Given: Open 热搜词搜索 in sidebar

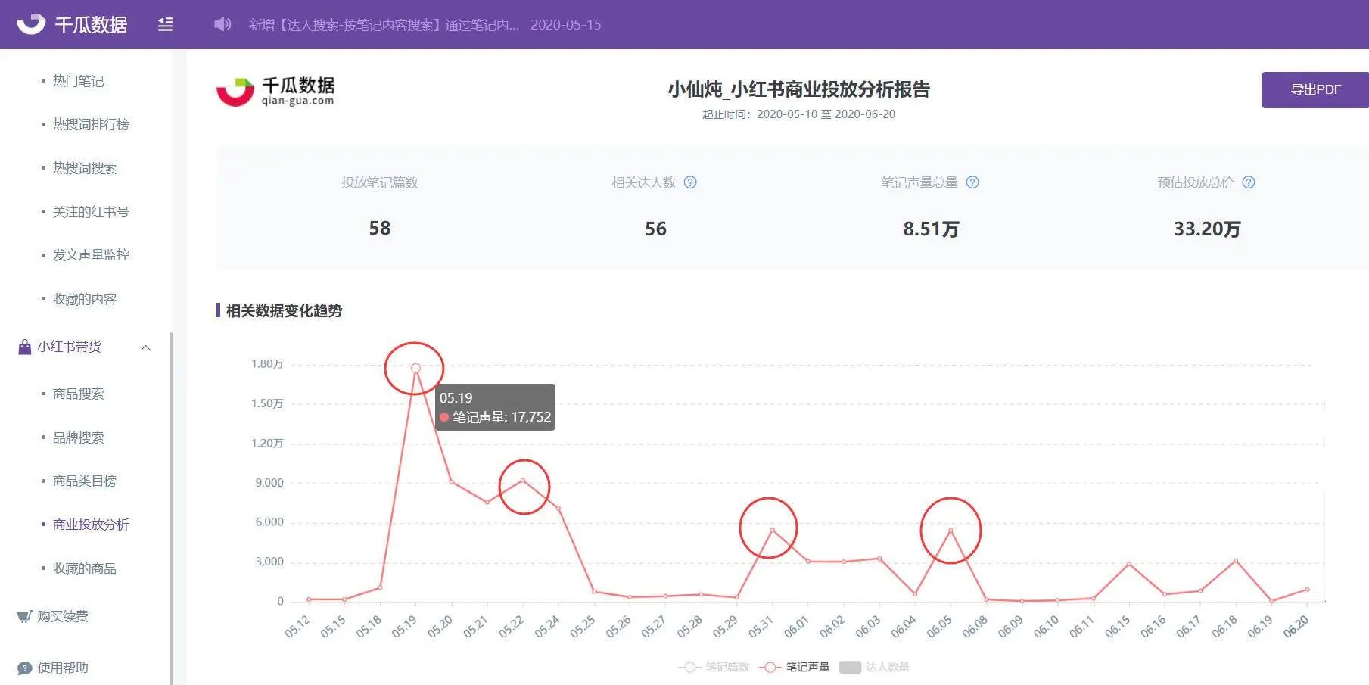Looking at the screenshot, I should click(85, 168).
